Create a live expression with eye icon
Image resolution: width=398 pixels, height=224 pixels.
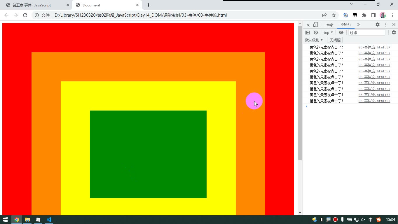click(x=341, y=33)
